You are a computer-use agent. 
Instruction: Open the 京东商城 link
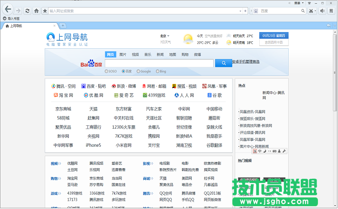tap(63, 109)
